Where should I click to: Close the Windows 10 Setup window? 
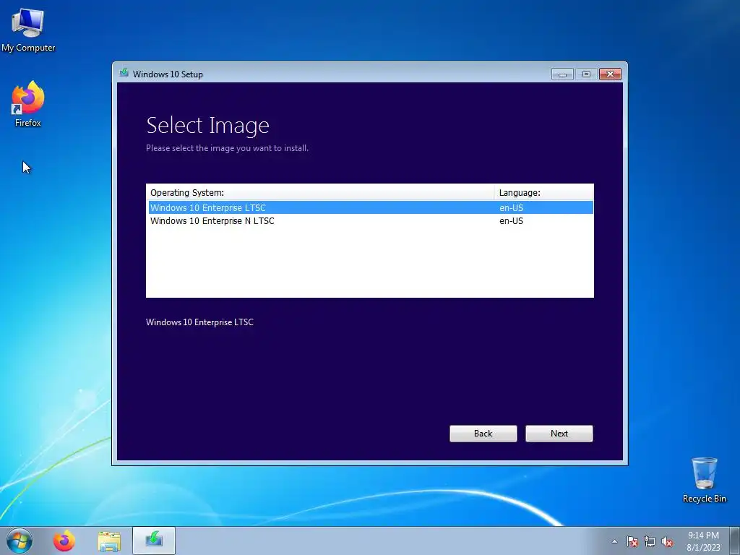610,74
